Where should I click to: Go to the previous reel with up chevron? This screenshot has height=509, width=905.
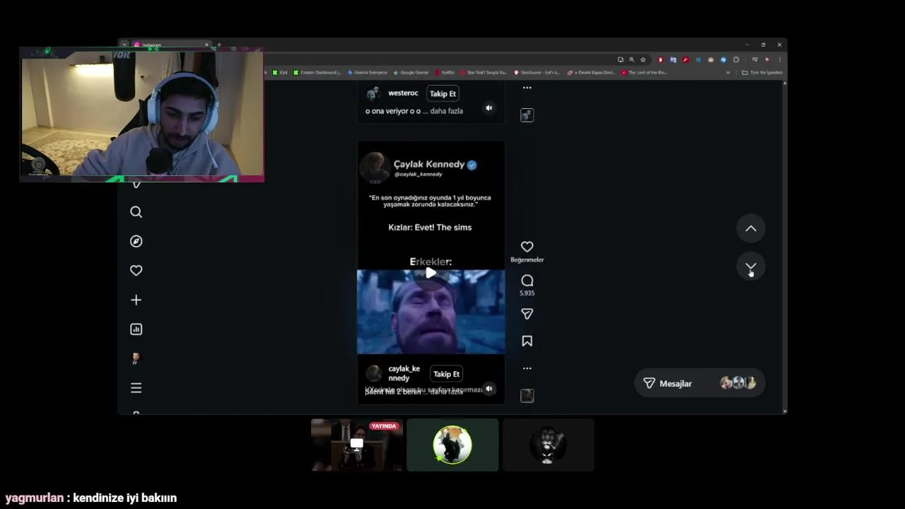tap(751, 228)
